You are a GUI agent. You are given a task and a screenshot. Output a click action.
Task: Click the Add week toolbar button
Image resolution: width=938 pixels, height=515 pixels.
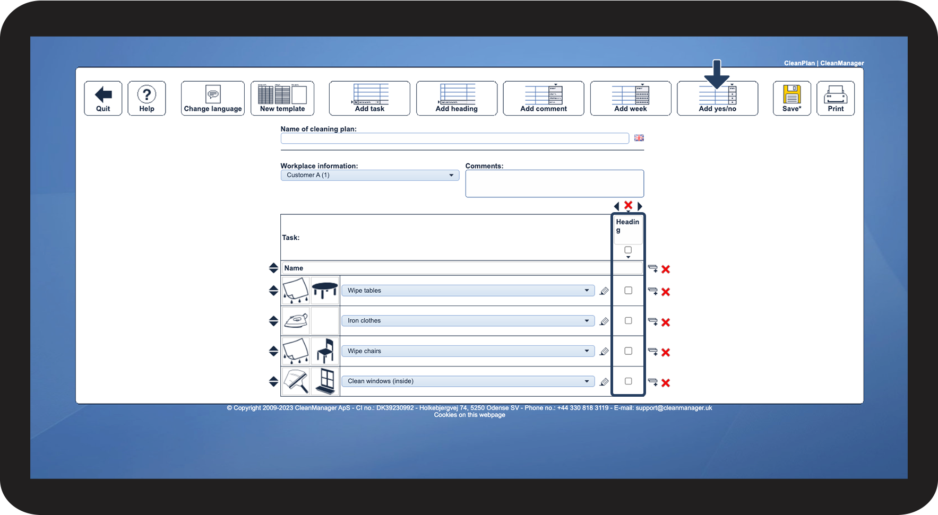coord(631,98)
